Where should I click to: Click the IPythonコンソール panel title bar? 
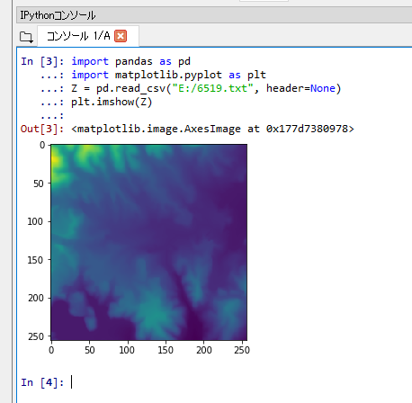214,15
